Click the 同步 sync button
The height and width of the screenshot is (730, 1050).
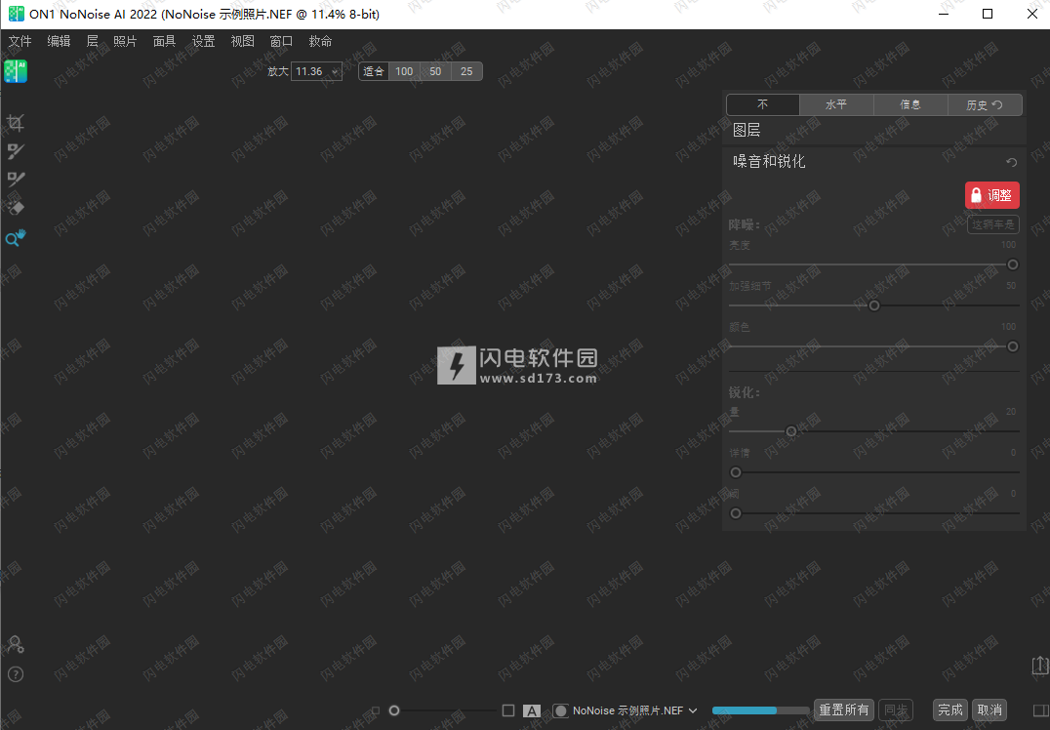click(895, 710)
